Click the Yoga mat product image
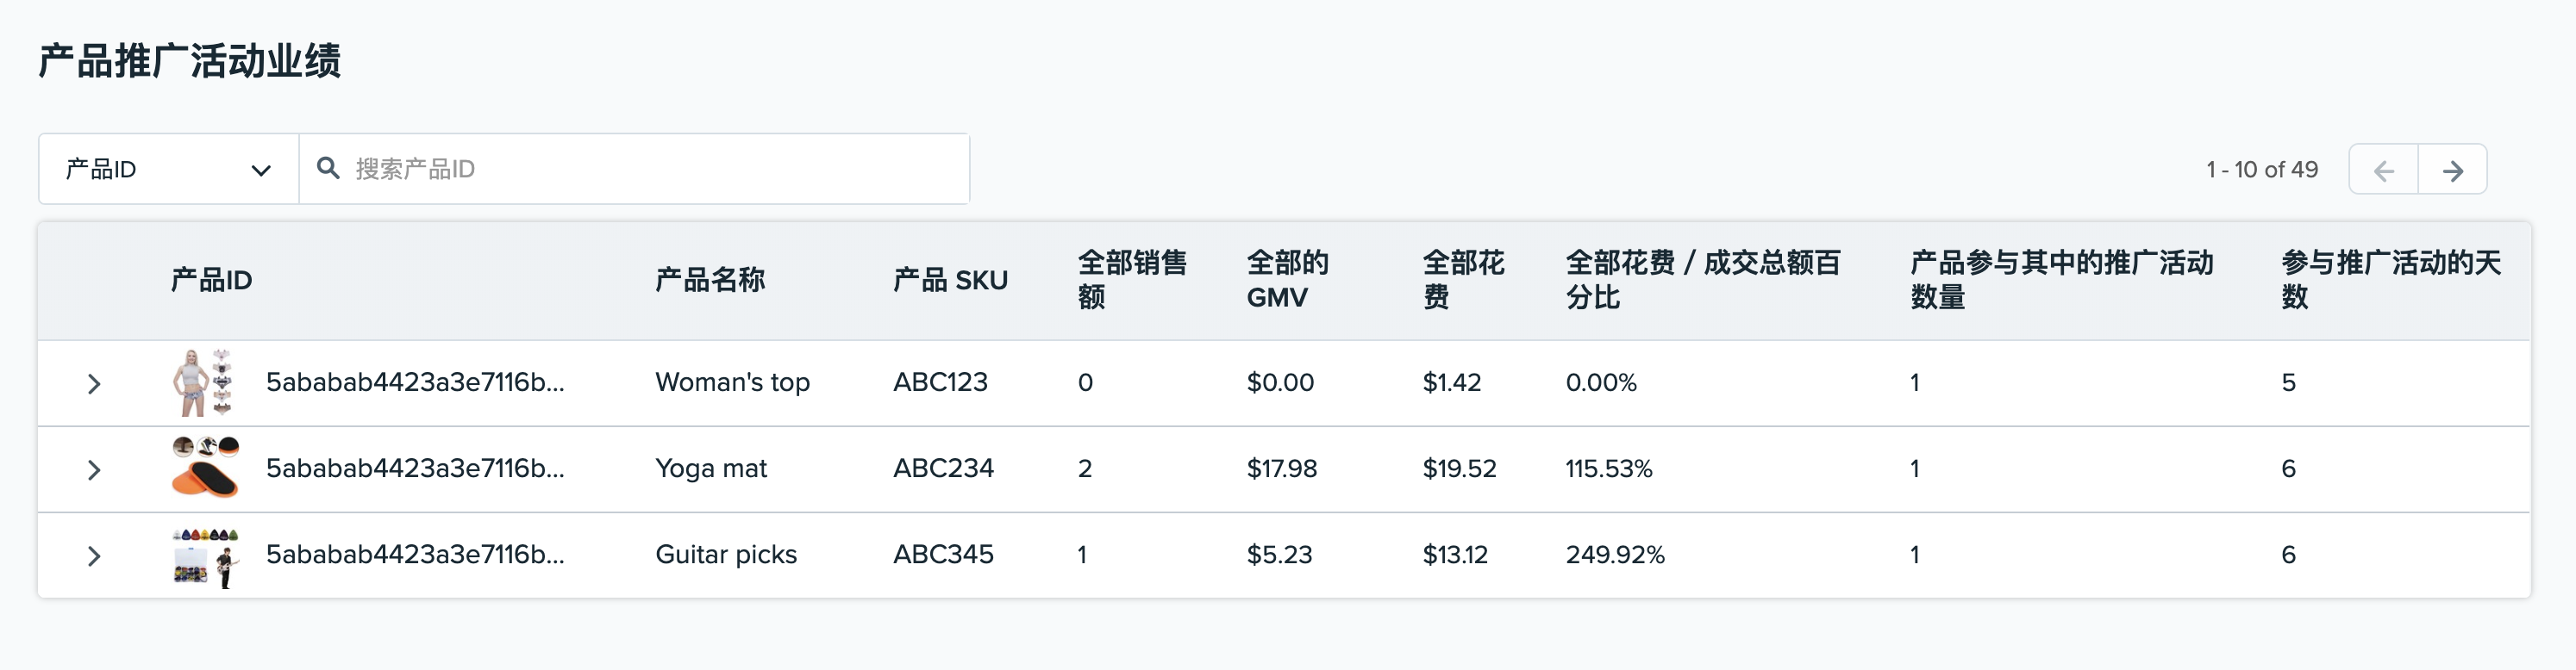Viewport: 2576px width, 670px height. 207,468
